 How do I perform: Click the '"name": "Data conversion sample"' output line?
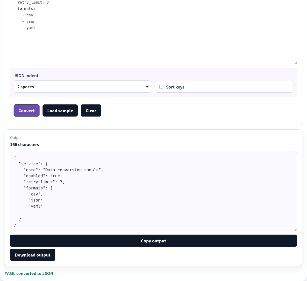tap(63, 170)
